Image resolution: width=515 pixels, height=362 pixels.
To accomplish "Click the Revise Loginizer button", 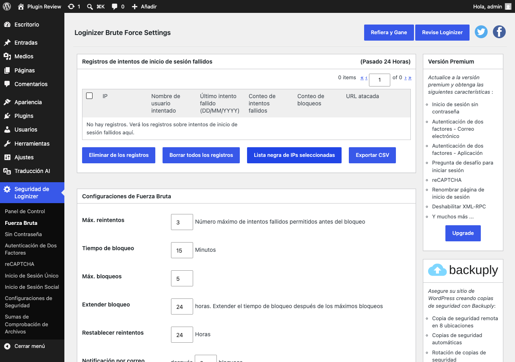I will point(442,33).
